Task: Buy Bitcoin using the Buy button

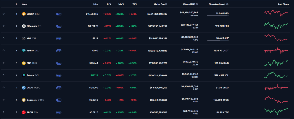Action: coord(59,14)
